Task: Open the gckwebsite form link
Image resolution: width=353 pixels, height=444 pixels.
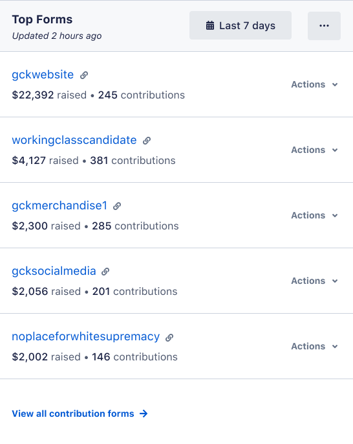Action: (43, 75)
